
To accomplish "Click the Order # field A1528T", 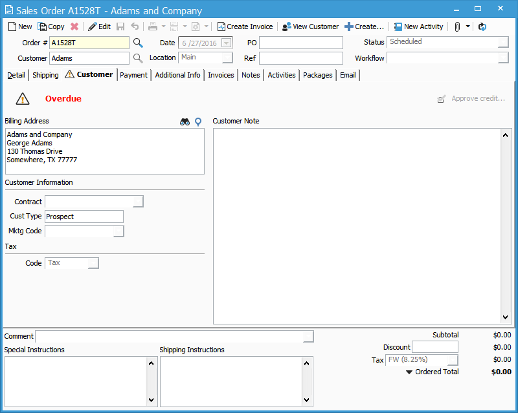I will (x=89, y=43).
